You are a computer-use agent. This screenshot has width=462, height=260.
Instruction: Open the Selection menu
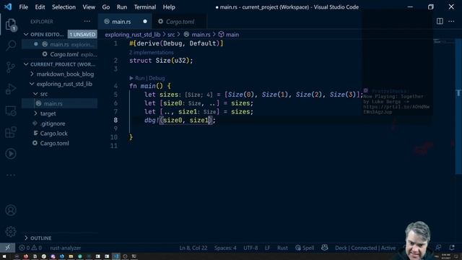pyautogui.click(x=64, y=6)
